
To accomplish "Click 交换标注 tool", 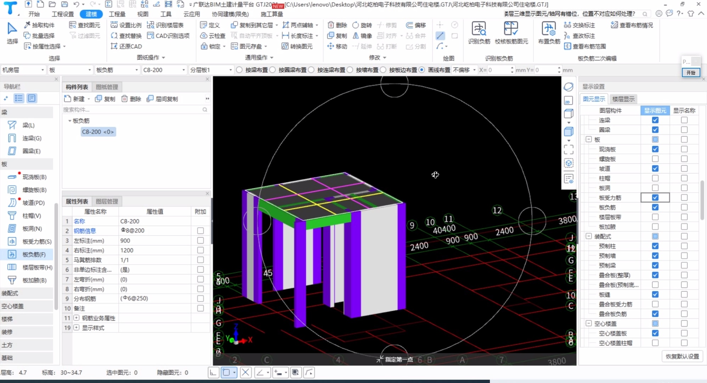I will [579, 25].
